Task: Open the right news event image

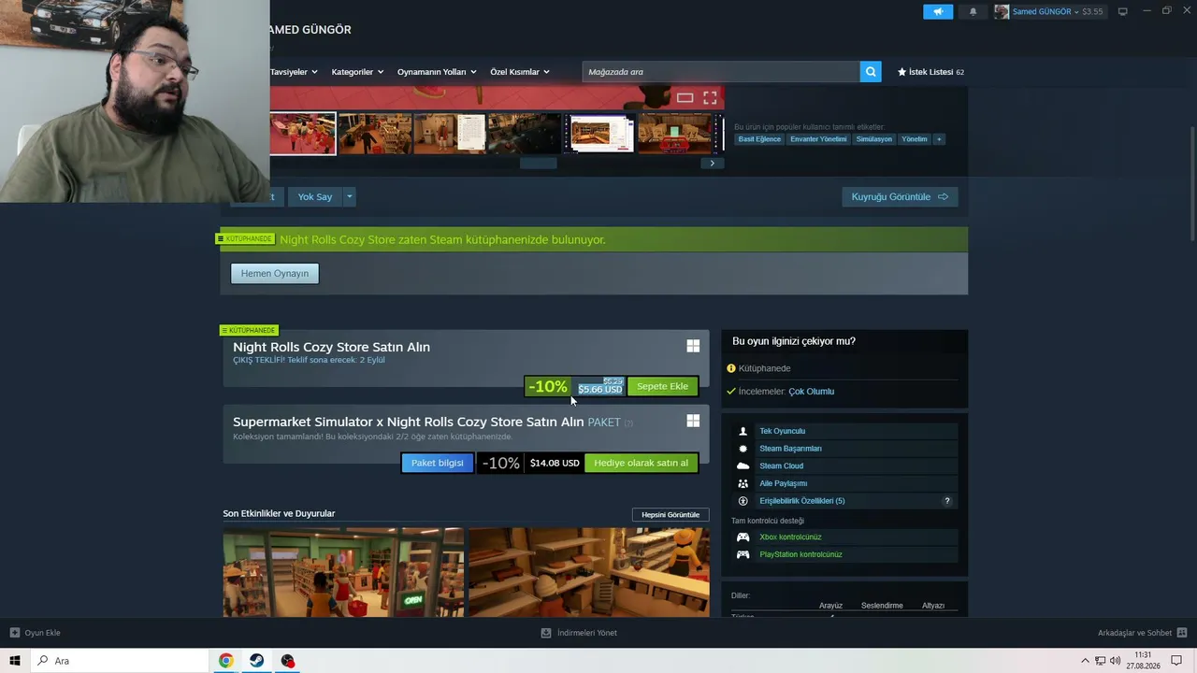Action: point(589,572)
